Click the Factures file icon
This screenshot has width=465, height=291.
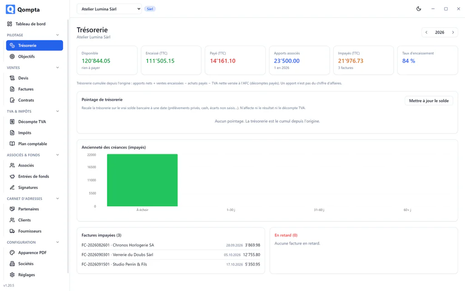click(x=12, y=89)
